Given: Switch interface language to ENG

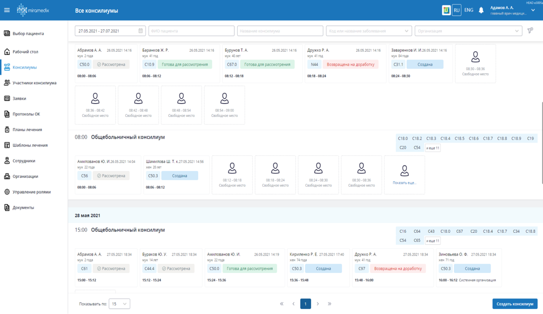Looking at the screenshot, I should click(x=469, y=10).
